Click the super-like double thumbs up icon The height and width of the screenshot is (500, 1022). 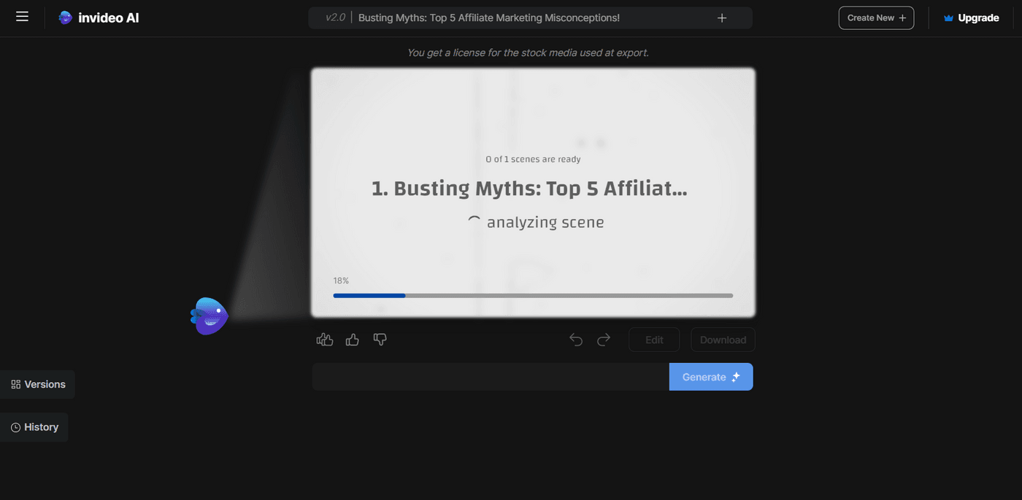pos(324,339)
